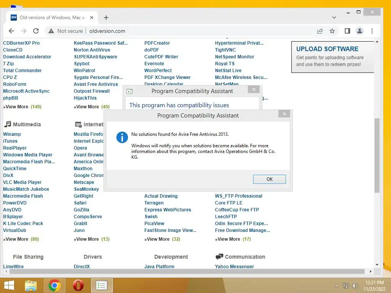Bookmark this page with the star icon
The image size is (391, 293).
click(332, 31)
